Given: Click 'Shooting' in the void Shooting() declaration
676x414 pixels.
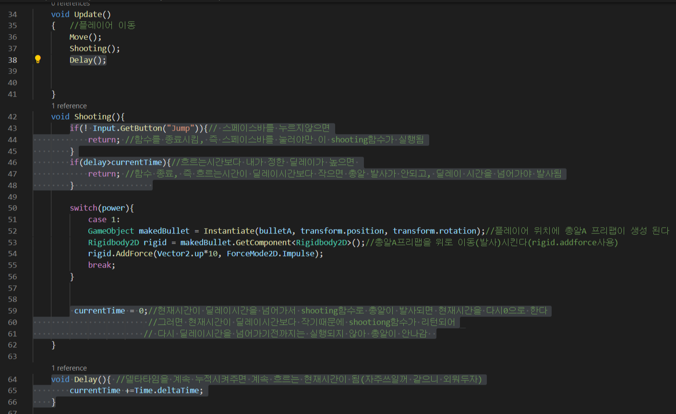Looking at the screenshot, I should coord(93,117).
